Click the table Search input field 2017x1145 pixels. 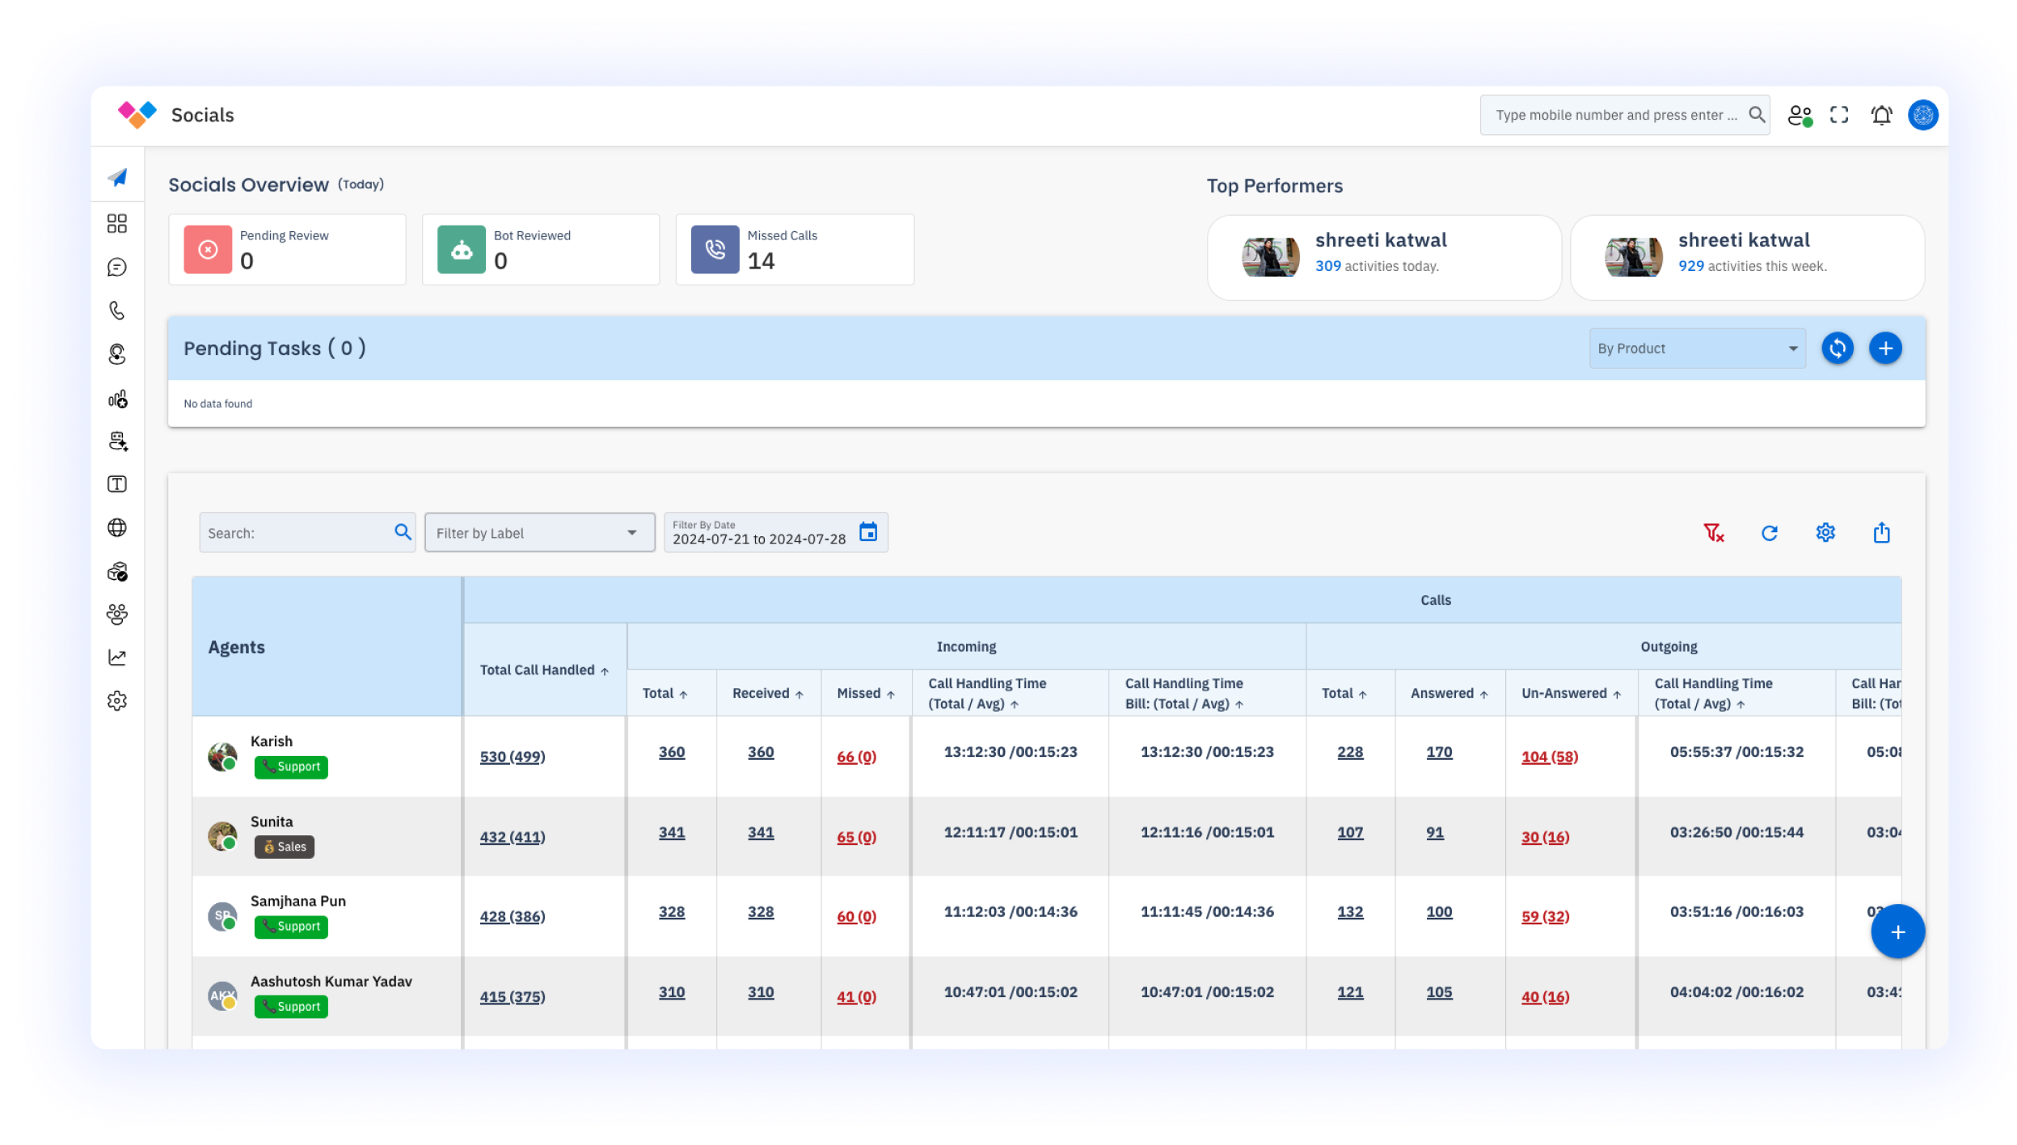(x=295, y=533)
